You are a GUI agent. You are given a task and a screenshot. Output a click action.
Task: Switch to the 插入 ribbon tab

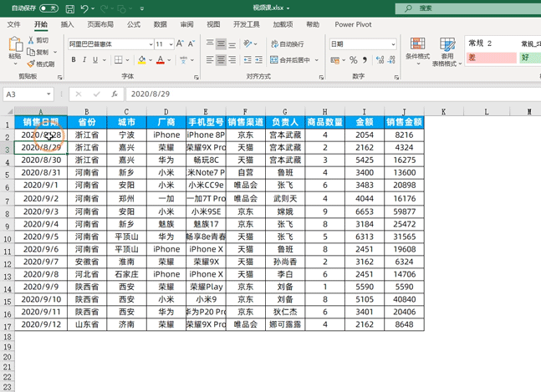(x=67, y=24)
